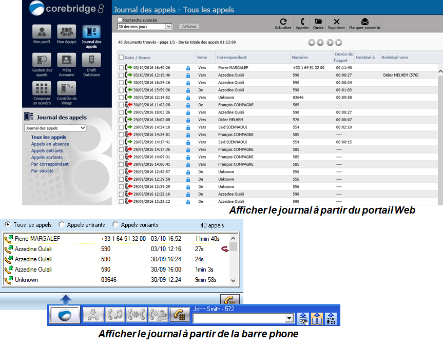Image resolution: width=443 pixels, height=345 pixels.
Task: Open the Mon équipe icon
Action: tap(66, 31)
